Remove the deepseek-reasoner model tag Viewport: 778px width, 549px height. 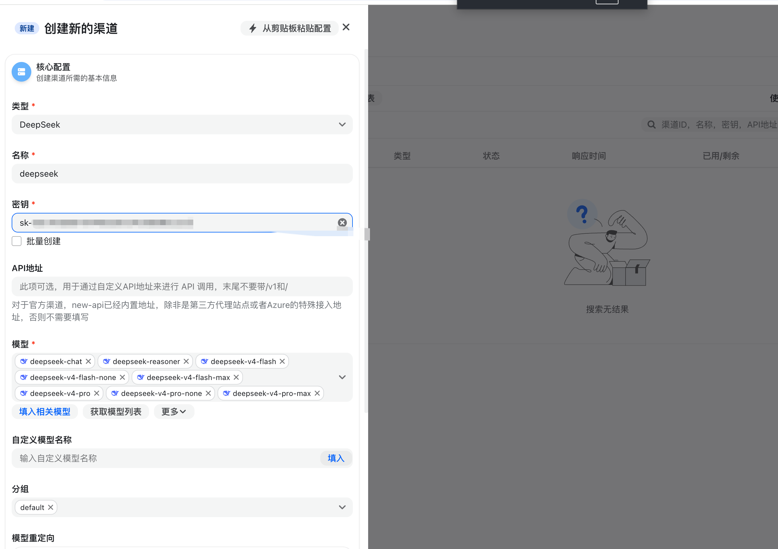coord(186,361)
